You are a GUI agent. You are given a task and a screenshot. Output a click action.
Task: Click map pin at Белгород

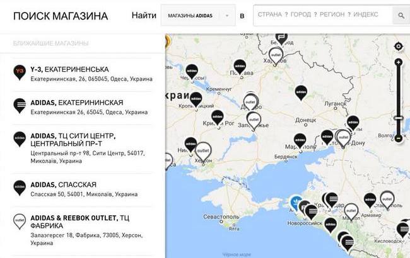pyautogui.click(x=281, y=38)
